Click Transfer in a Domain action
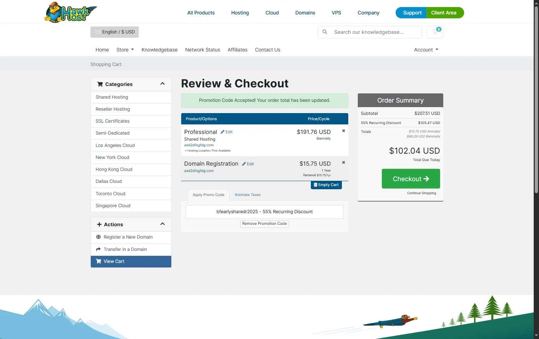This screenshot has height=339, width=539. 131,249
